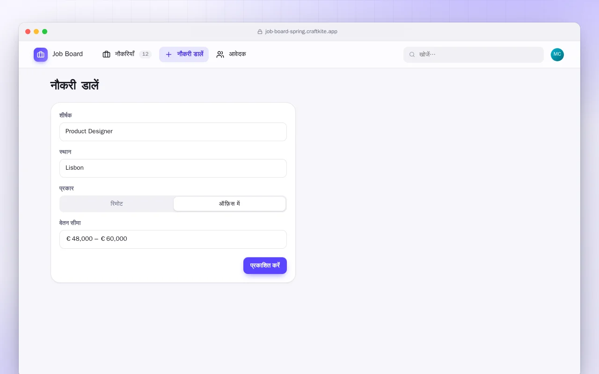Image resolution: width=599 pixels, height=374 pixels.
Task: Close the window with the red button
Action: tap(28, 32)
